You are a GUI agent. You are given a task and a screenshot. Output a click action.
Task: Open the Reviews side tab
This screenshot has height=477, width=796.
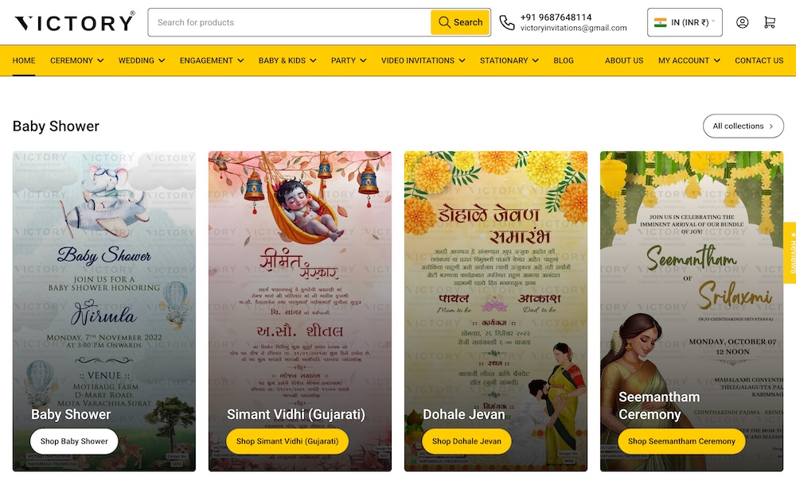(791, 253)
